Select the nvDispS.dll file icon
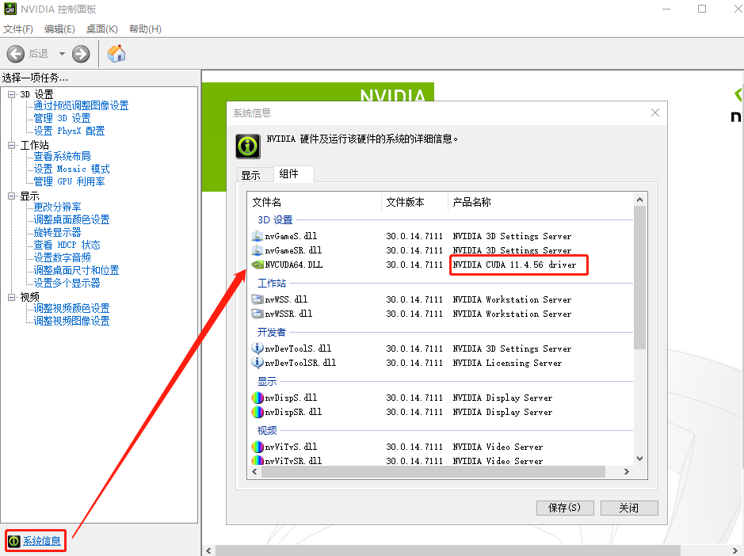The image size is (744, 556). coord(258,398)
